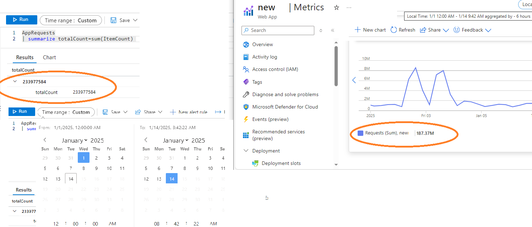Click the sidebar scroll down arrow

point(336,165)
